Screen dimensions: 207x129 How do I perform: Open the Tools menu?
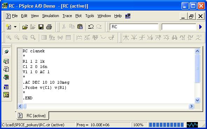[x=90, y=16]
